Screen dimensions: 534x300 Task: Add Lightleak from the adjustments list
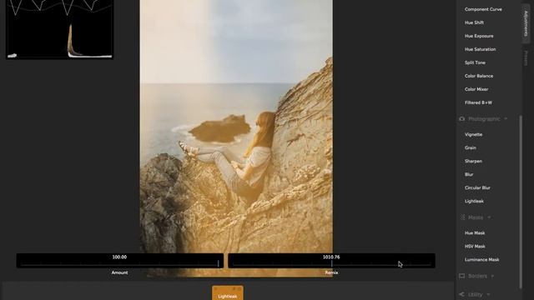[474, 201]
